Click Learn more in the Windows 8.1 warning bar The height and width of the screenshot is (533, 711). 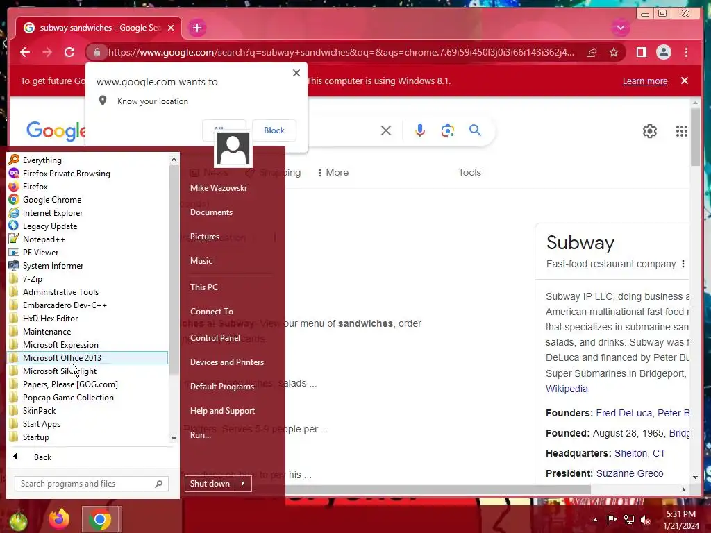click(x=645, y=81)
